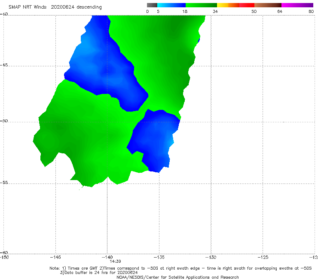Pick the magenta-purple color bar segment

click(297, 5)
